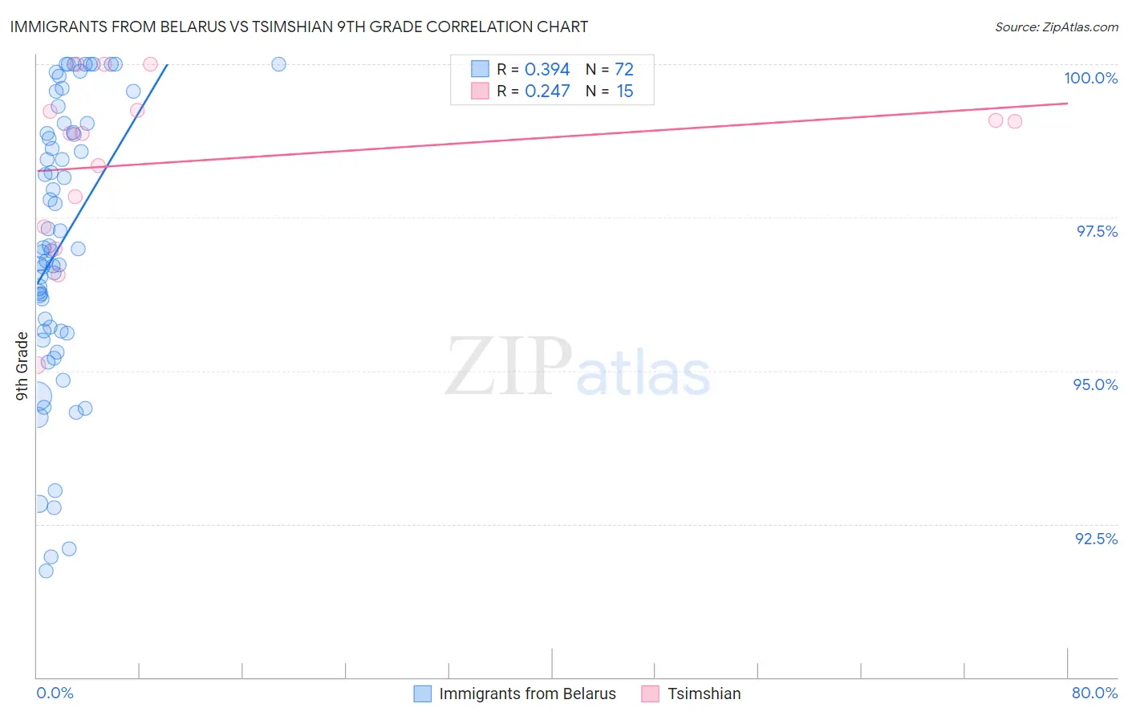Image resolution: width=1128 pixels, height=716 pixels.
Task: Click the N = 72 value in legend
Action: coord(610,69)
